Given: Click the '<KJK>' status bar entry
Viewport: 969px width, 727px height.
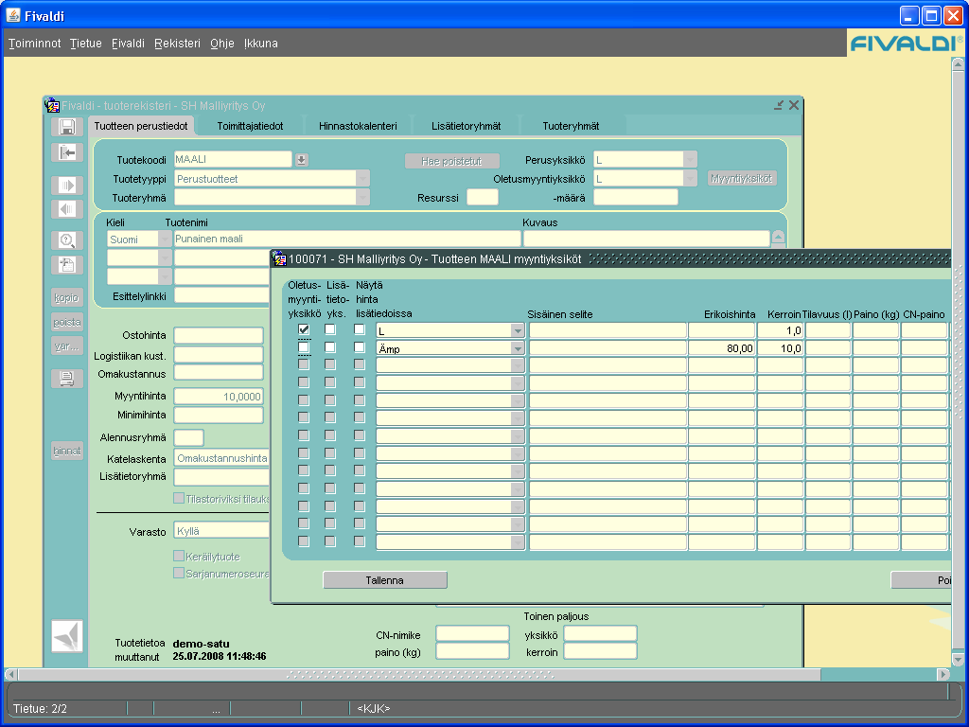Looking at the screenshot, I should tap(373, 708).
